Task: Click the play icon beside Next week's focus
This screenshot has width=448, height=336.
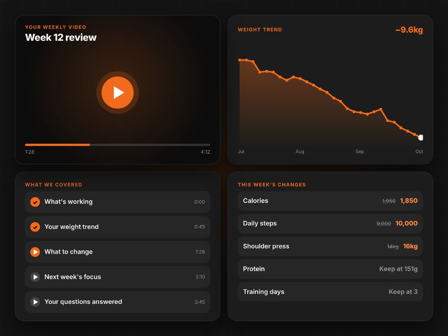Action: pos(35,277)
